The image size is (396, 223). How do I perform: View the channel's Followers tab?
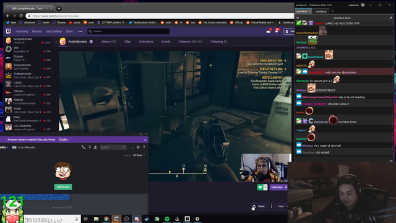tap(190, 42)
